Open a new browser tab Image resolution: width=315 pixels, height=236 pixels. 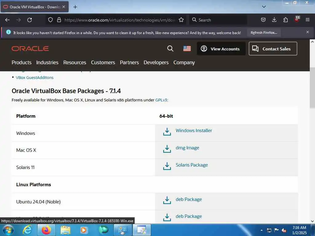tap(75, 7)
